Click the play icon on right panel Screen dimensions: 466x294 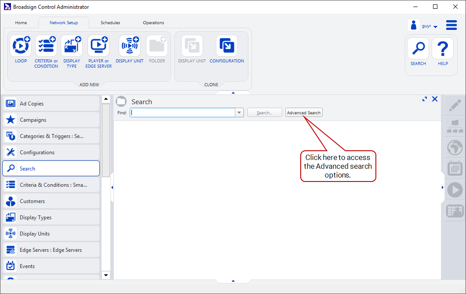pyautogui.click(x=455, y=190)
